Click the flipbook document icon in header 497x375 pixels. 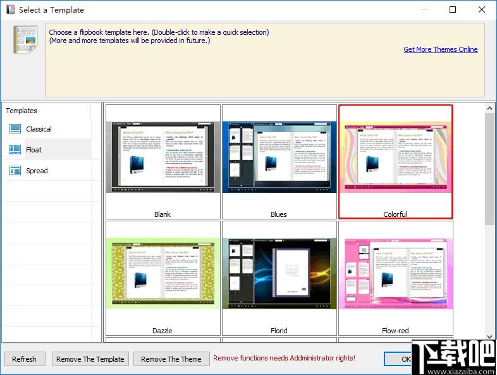pos(26,40)
